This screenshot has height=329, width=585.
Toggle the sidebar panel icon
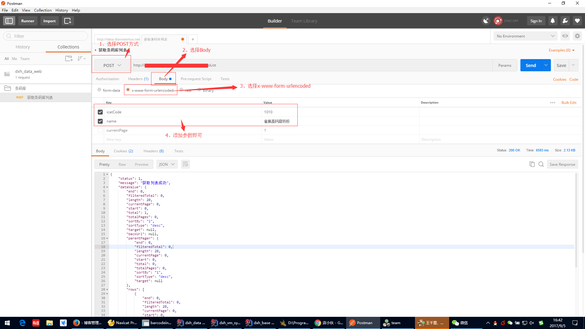[x=9, y=21]
